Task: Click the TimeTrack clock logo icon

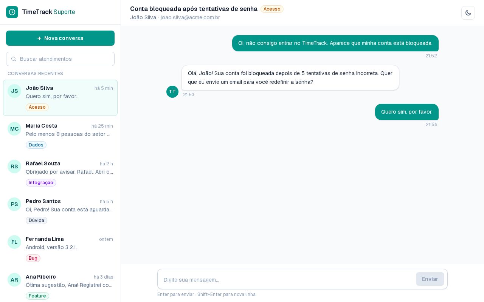Action: point(12,12)
